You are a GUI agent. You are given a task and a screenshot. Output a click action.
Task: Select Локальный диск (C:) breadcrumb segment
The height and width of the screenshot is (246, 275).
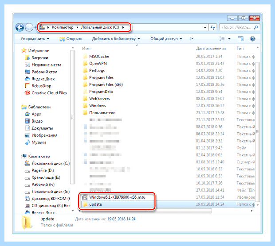click(100, 27)
